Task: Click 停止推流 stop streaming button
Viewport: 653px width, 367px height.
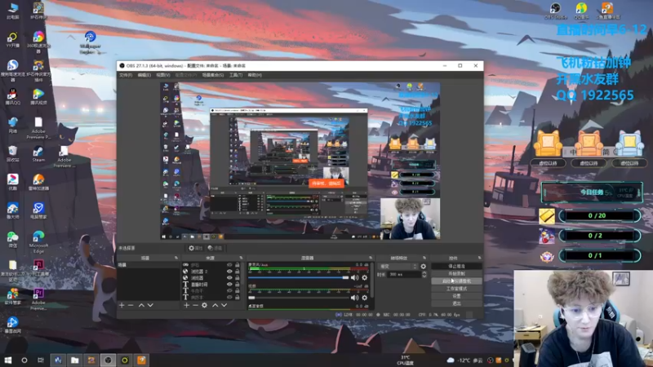Action: (x=456, y=267)
